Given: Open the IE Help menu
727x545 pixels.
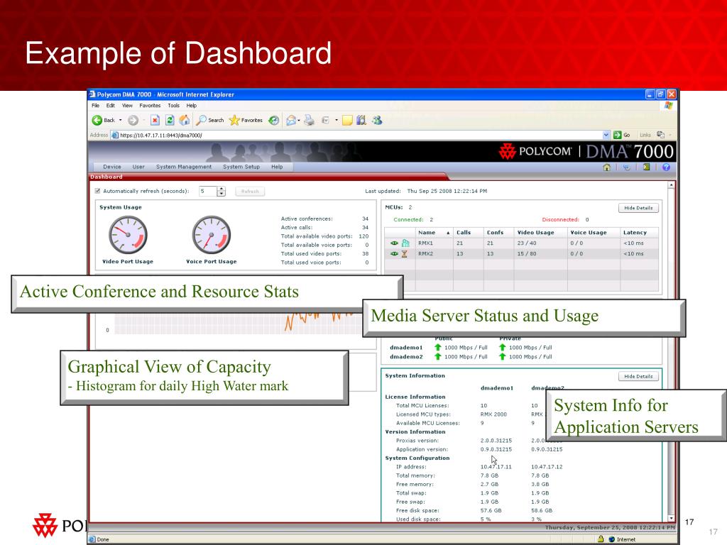Looking at the screenshot, I should (x=192, y=106).
